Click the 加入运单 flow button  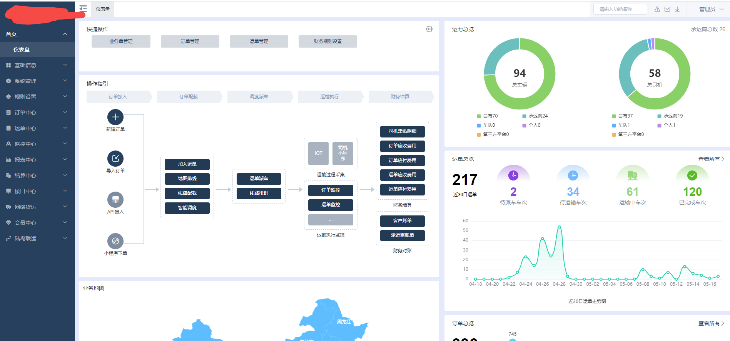click(x=187, y=164)
